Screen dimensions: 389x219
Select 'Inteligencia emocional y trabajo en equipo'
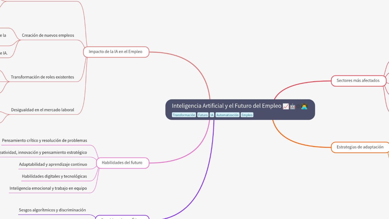(48, 189)
